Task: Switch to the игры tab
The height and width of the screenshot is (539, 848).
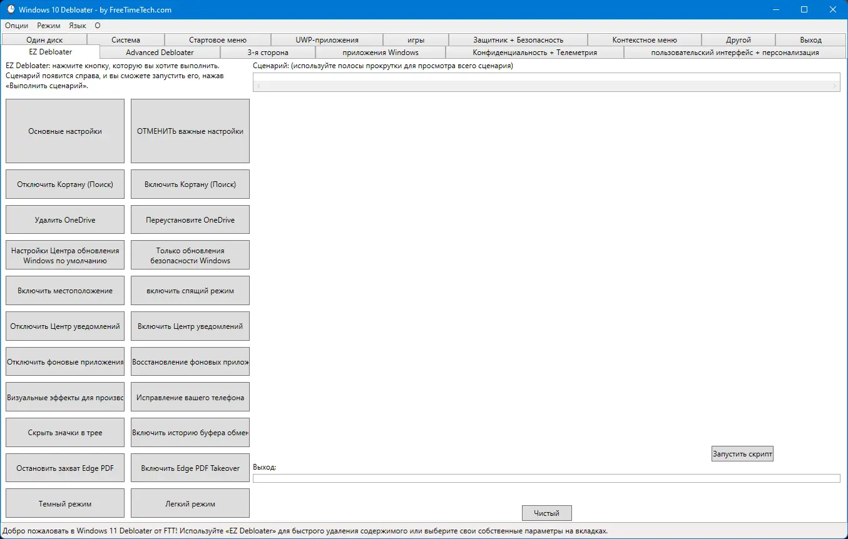Action: click(416, 40)
